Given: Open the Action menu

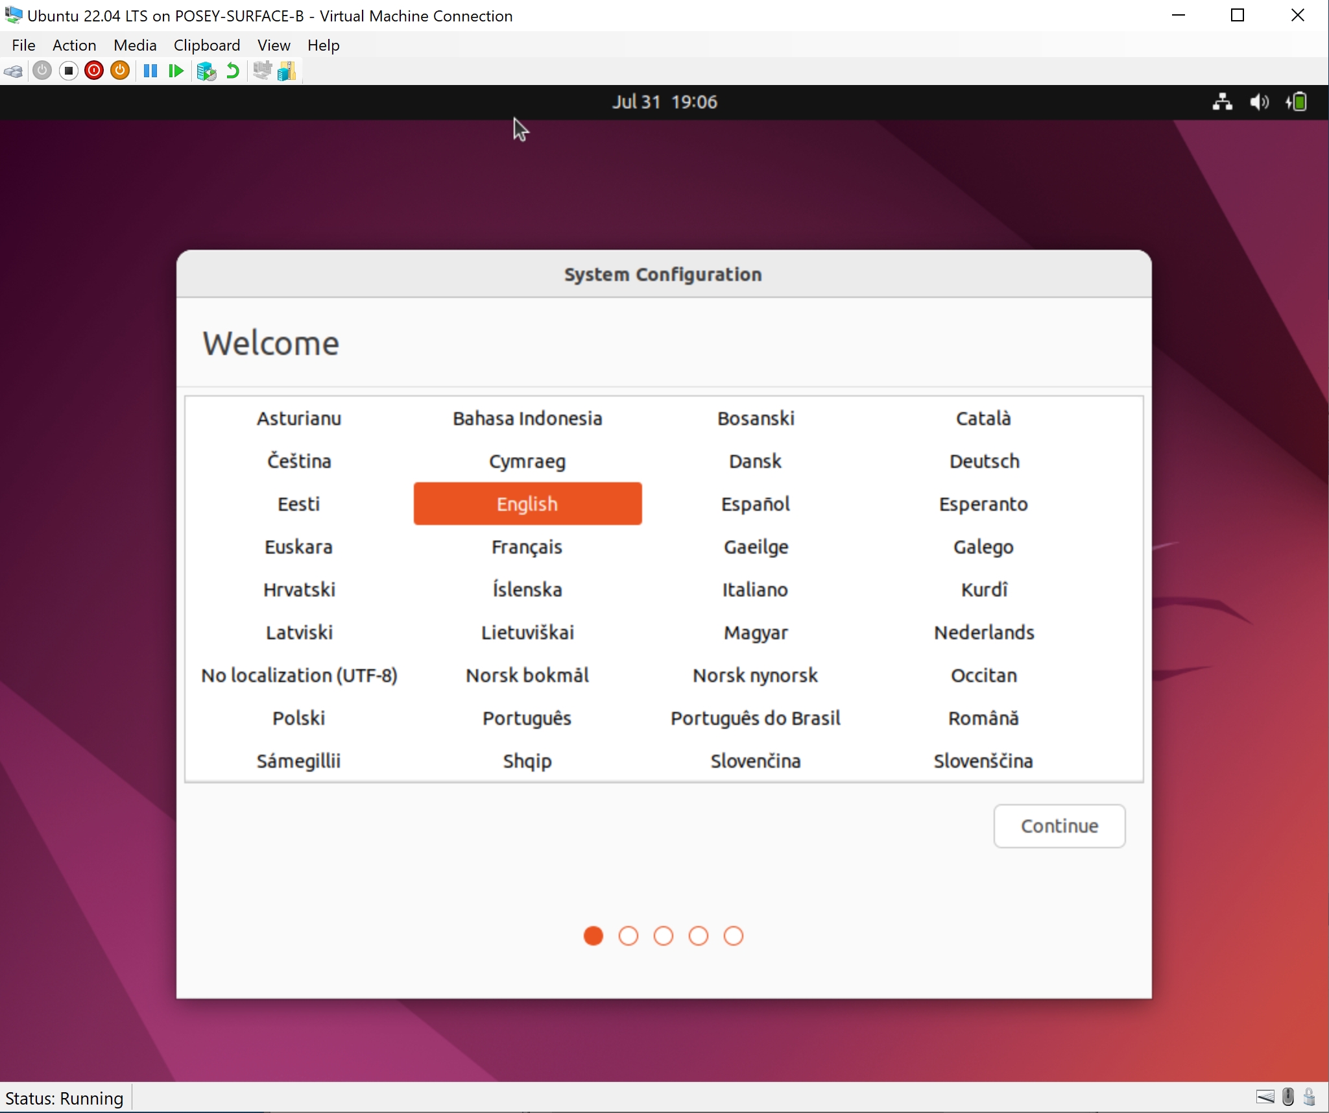Looking at the screenshot, I should 73,45.
